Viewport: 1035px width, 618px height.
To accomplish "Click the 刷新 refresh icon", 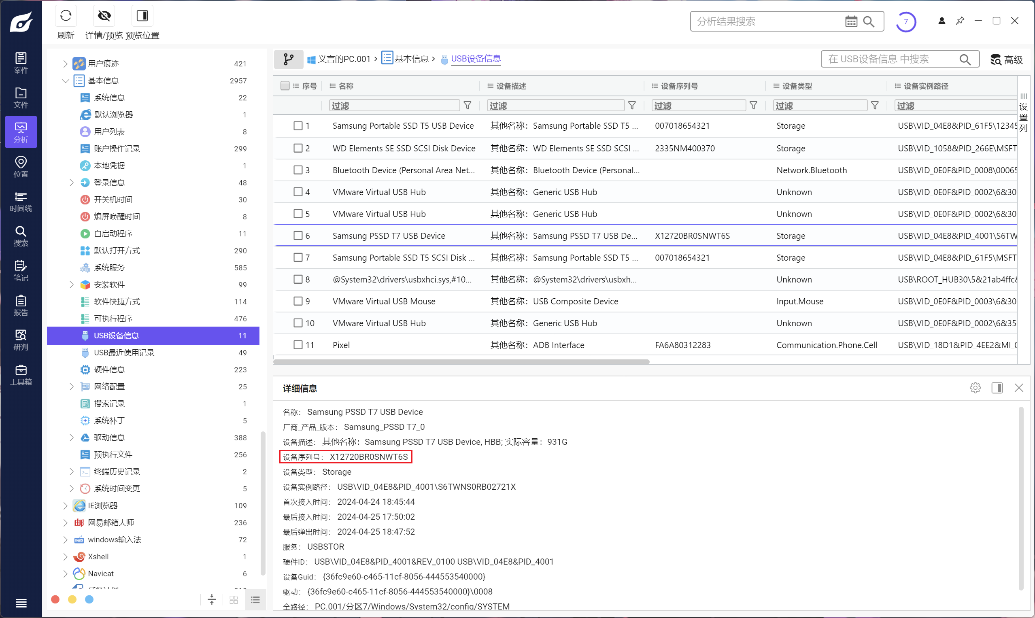I will click(66, 16).
